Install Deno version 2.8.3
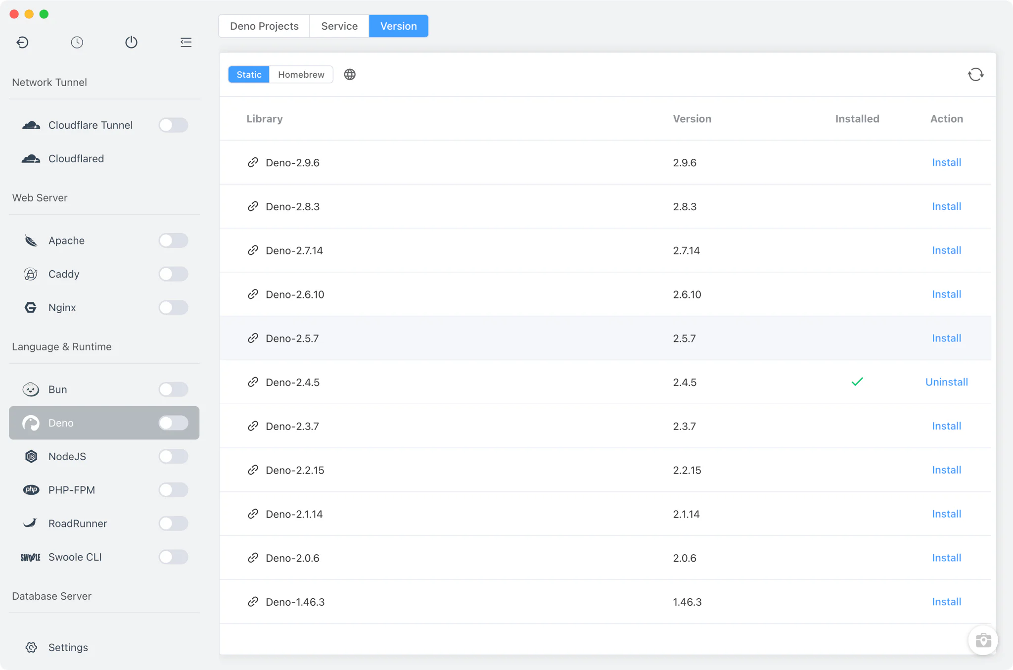The width and height of the screenshot is (1013, 670). (x=946, y=206)
